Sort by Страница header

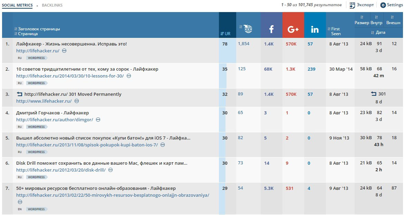pos(26,34)
